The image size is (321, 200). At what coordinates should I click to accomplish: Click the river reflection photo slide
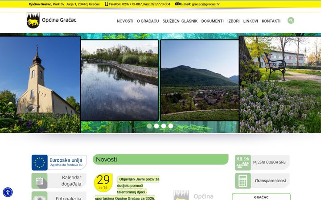[x=120, y=80]
